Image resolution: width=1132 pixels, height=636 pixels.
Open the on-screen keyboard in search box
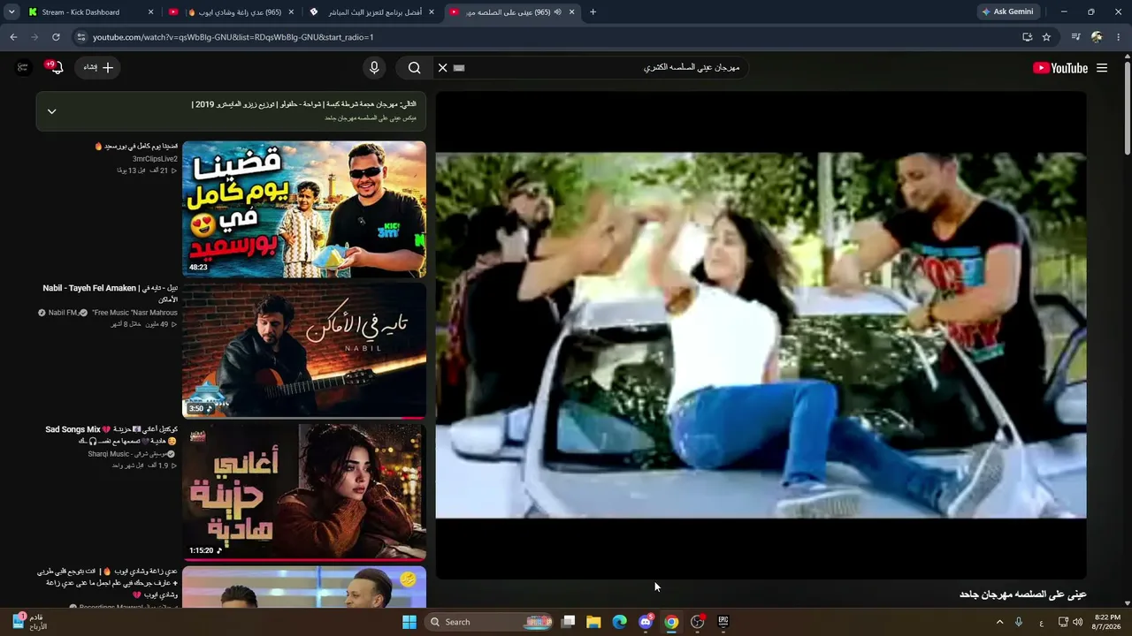pos(459,68)
